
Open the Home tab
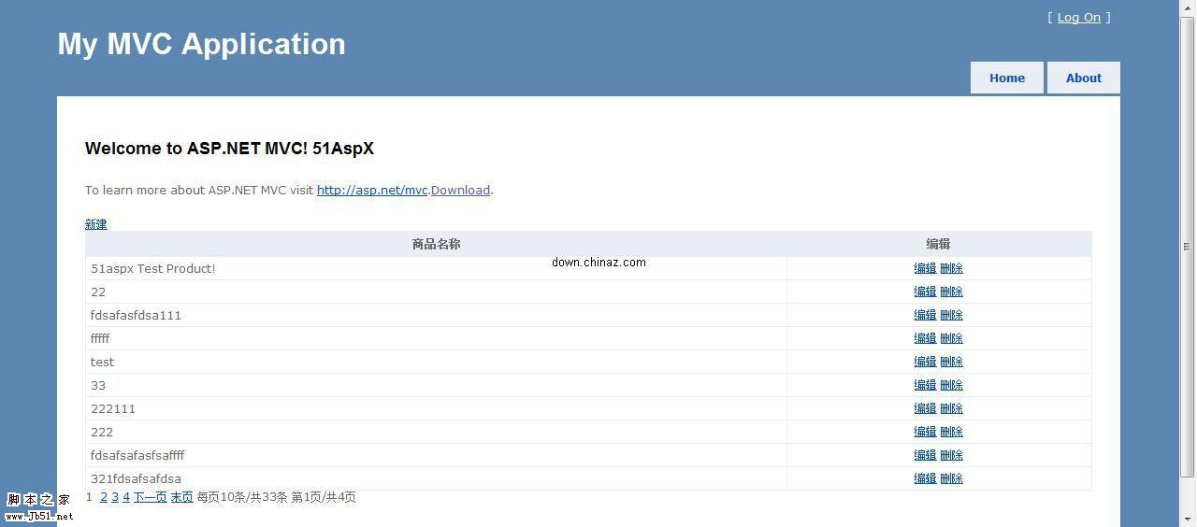[1007, 78]
